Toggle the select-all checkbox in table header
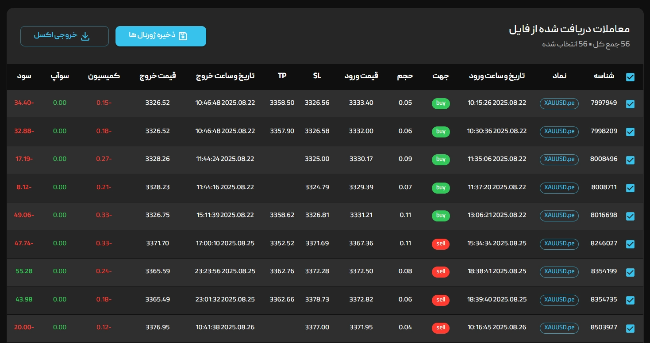The height and width of the screenshot is (343, 650). point(630,77)
